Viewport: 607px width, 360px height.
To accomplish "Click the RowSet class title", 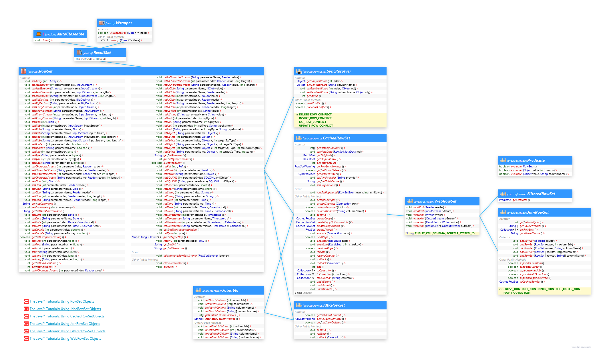I will click(46, 71).
